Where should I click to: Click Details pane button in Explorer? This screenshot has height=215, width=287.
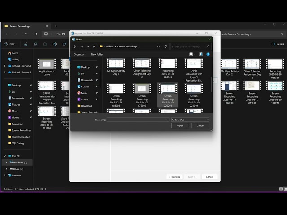[x=278, y=44]
